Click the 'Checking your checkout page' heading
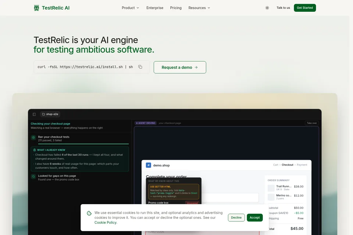The height and width of the screenshot is (235, 353). (x=50, y=124)
